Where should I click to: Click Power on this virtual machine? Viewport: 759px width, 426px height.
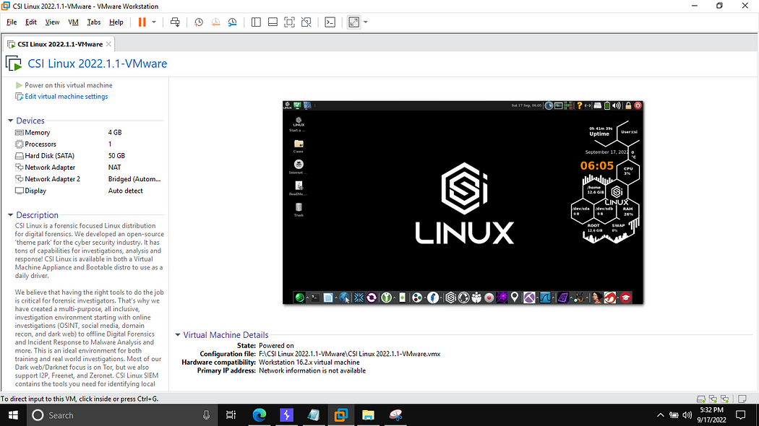point(64,85)
